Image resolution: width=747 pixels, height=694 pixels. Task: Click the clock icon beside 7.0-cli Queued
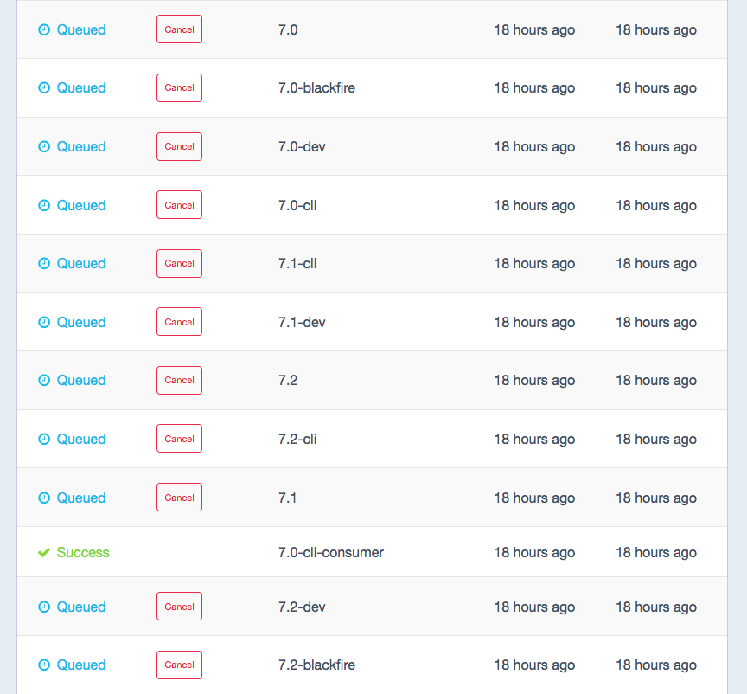tap(43, 205)
